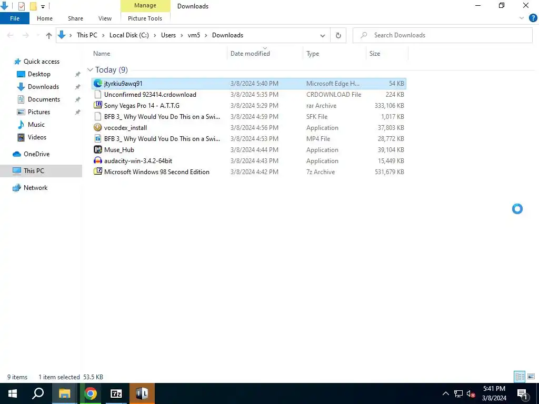This screenshot has width=539, height=404.
Task: Select Music in the navigation pane
Action: point(36,125)
